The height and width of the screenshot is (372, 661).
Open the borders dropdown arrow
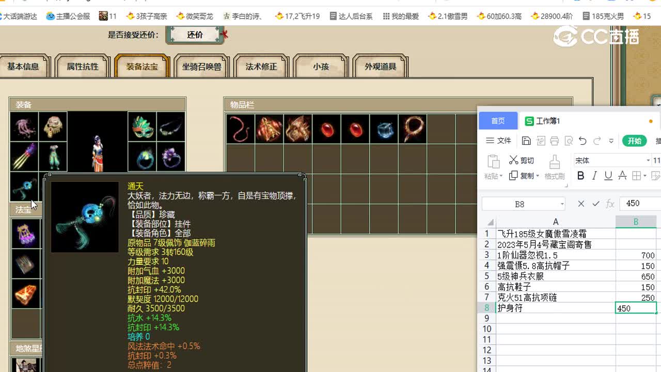coord(644,176)
